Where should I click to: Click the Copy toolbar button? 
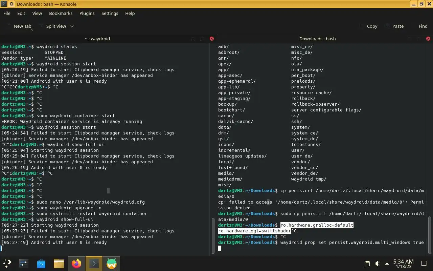coord(368,26)
